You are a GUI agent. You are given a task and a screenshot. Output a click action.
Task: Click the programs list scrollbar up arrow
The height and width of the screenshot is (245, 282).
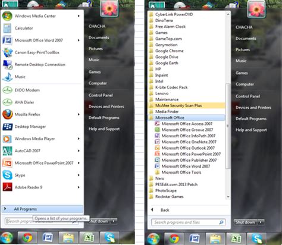coord(228,14)
